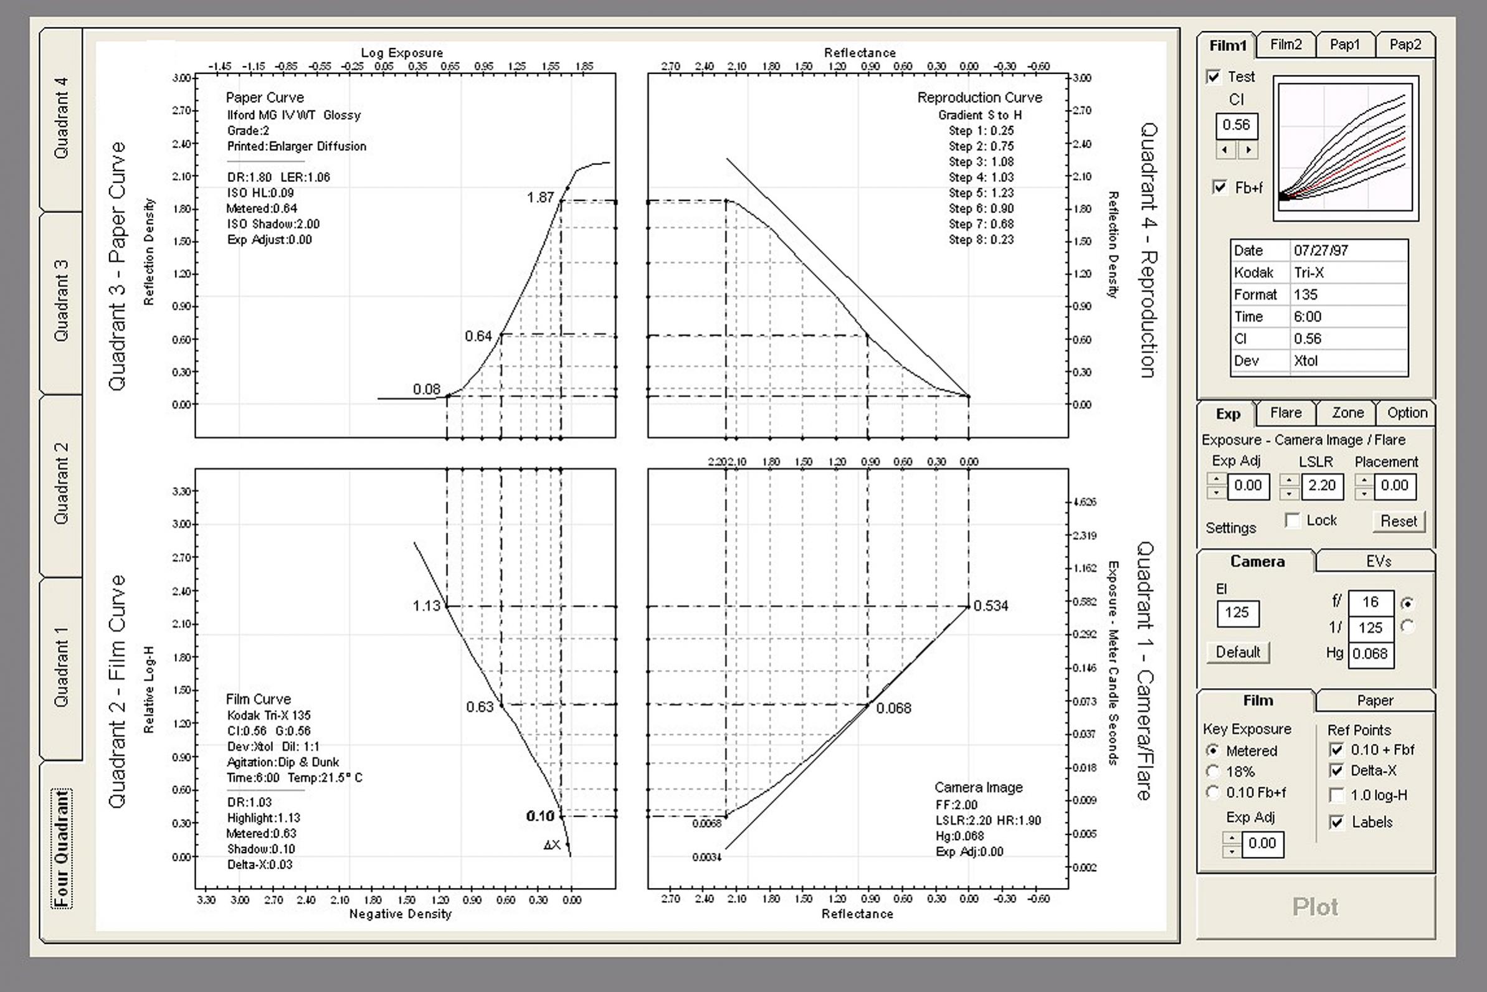Image resolution: width=1487 pixels, height=992 pixels.
Task: Switch to the Film1 tab
Action: pos(1227,45)
